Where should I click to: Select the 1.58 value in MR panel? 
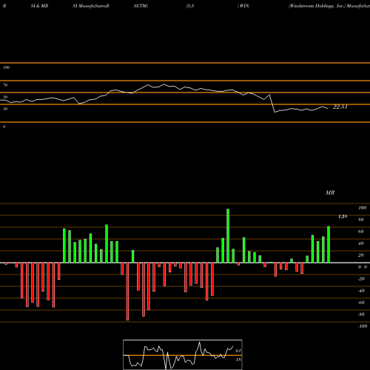click(x=343, y=217)
